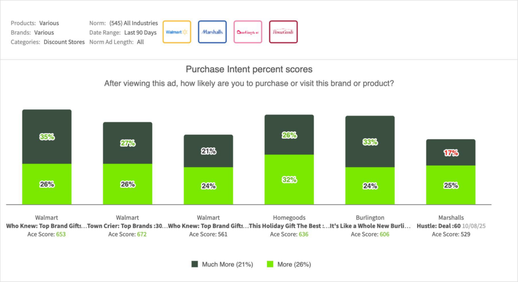Click the dark green Much More legend swatch
The height and width of the screenshot is (282, 518).
point(196,264)
